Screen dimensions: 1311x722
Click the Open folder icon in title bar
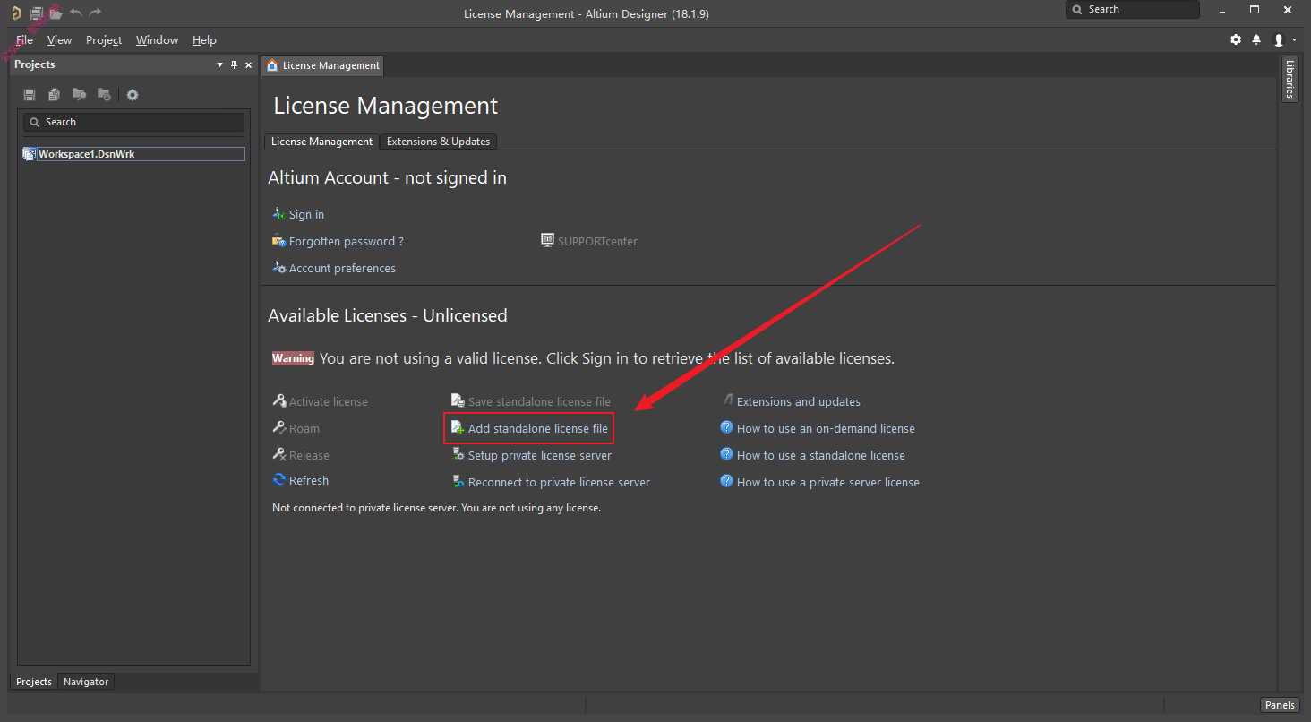pyautogui.click(x=56, y=13)
